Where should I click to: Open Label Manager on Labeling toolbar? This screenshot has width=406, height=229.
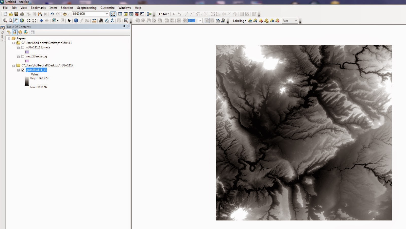[x=250, y=21]
